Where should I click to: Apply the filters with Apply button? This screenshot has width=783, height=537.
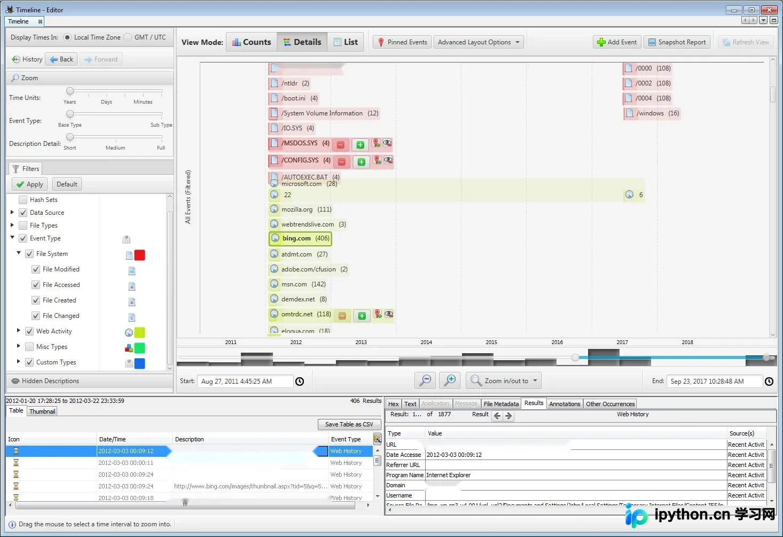coord(30,184)
